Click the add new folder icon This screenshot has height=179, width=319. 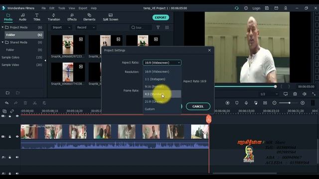[8, 93]
